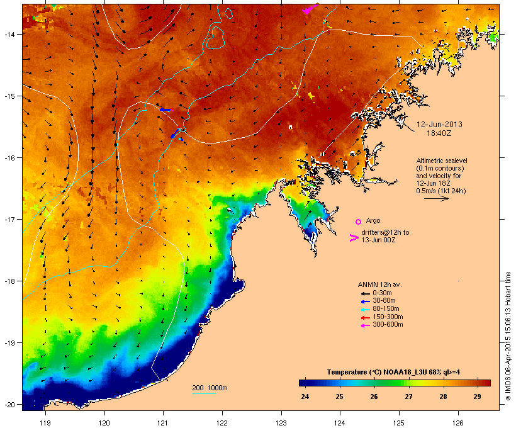This screenshot has width=516, height=428.
Task: Click the blue ANMN current arrow near 15.2S
Action: click(166, 110)
